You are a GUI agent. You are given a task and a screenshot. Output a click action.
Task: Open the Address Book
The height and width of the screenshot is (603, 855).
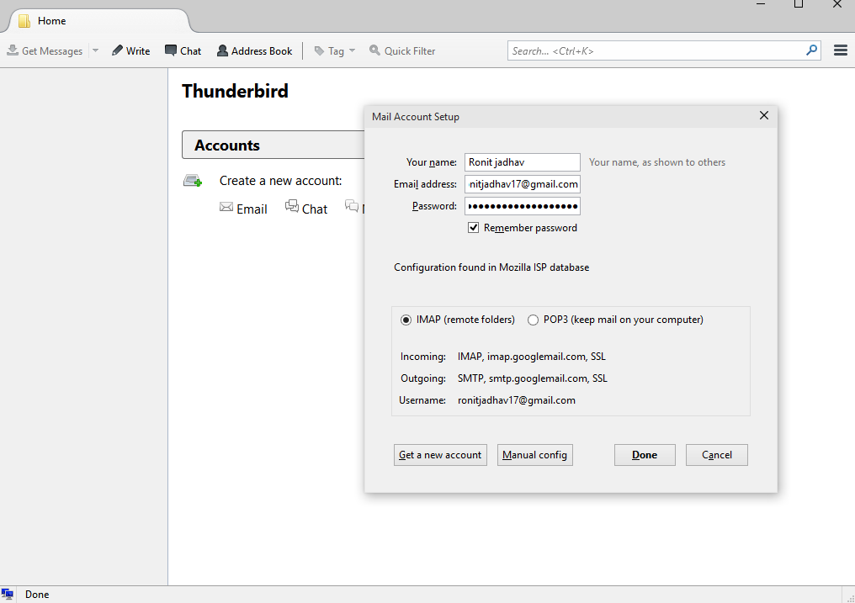[x=255, y=50]
